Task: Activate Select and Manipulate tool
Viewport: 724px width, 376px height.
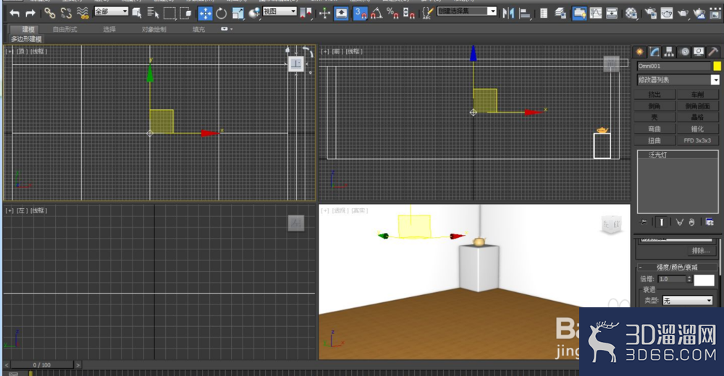Action: pyautogui.click(x=324, y=13)
